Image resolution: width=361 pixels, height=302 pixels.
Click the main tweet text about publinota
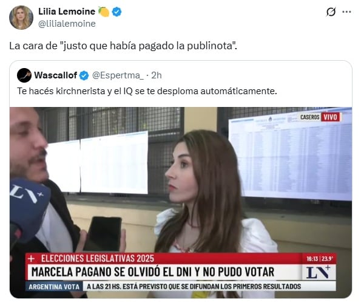[x=123, y=46]
